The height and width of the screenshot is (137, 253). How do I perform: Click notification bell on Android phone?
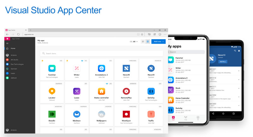click(239, 51)
